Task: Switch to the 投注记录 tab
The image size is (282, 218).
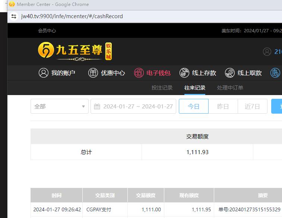Action: click(162, 88)
